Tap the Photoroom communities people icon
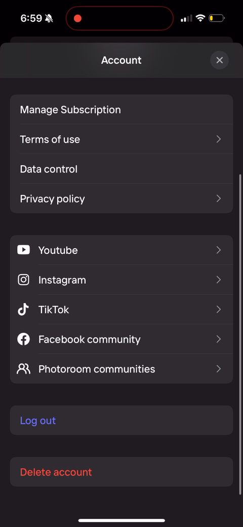Screen dimensions: 243x527 [23, 369]
